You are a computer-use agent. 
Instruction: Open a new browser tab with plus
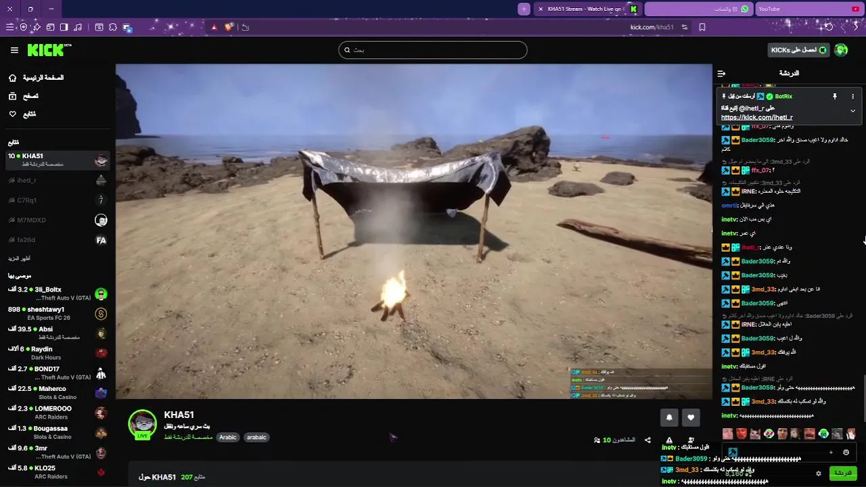524,9
